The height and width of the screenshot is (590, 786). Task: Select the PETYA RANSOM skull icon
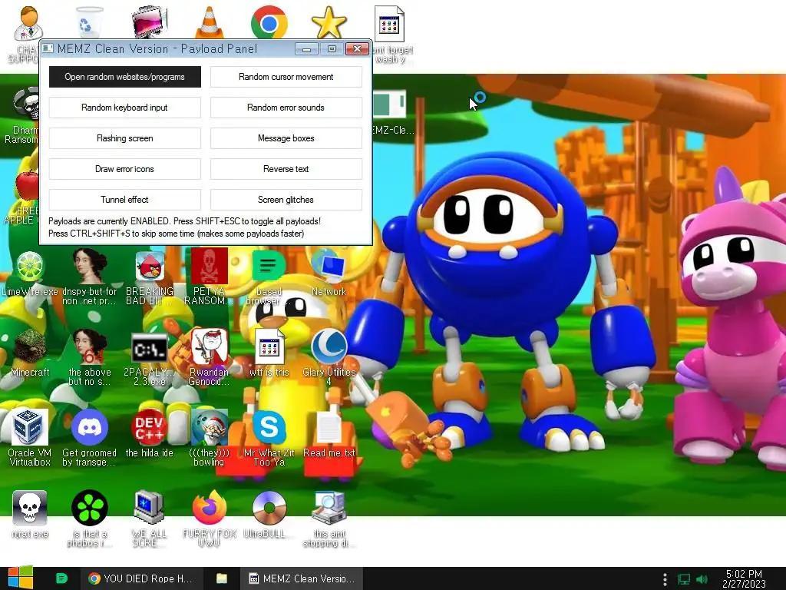coord(209,276)
